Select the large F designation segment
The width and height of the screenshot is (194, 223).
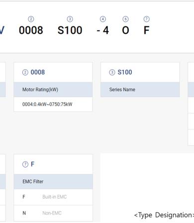(x=147, y=30)
